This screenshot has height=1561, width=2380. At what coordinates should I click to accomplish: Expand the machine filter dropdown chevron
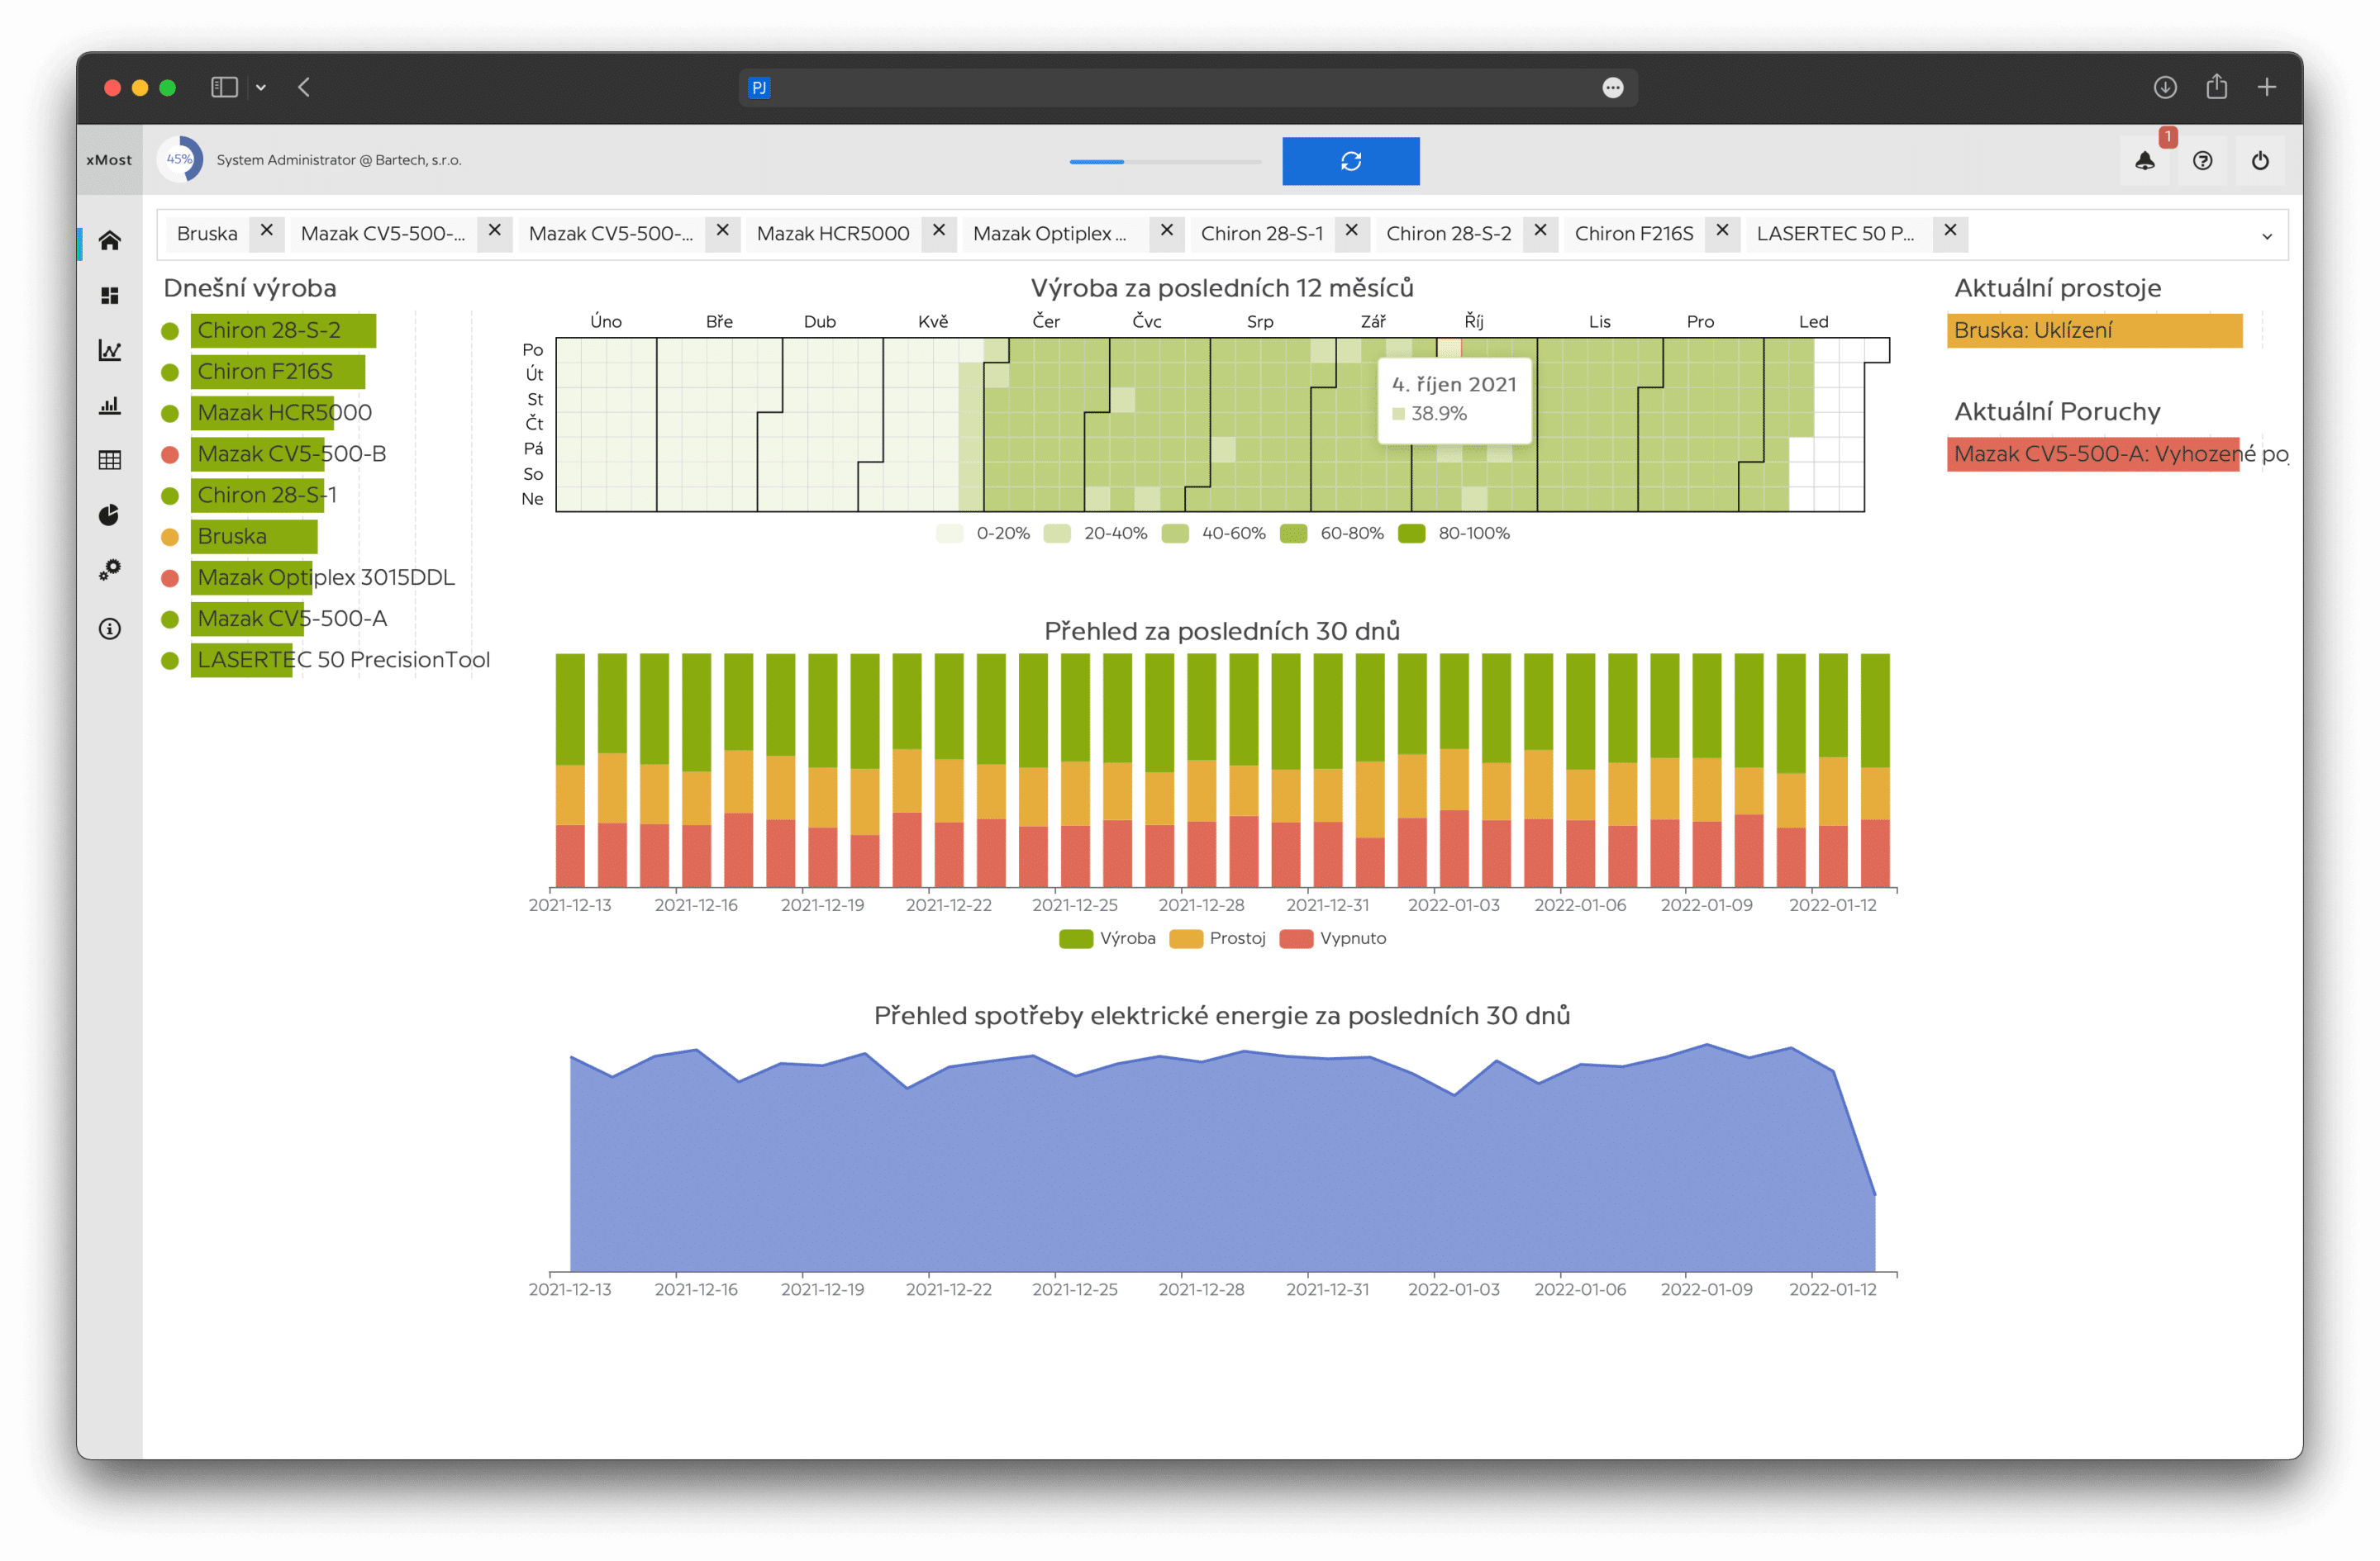point(2266,236)
